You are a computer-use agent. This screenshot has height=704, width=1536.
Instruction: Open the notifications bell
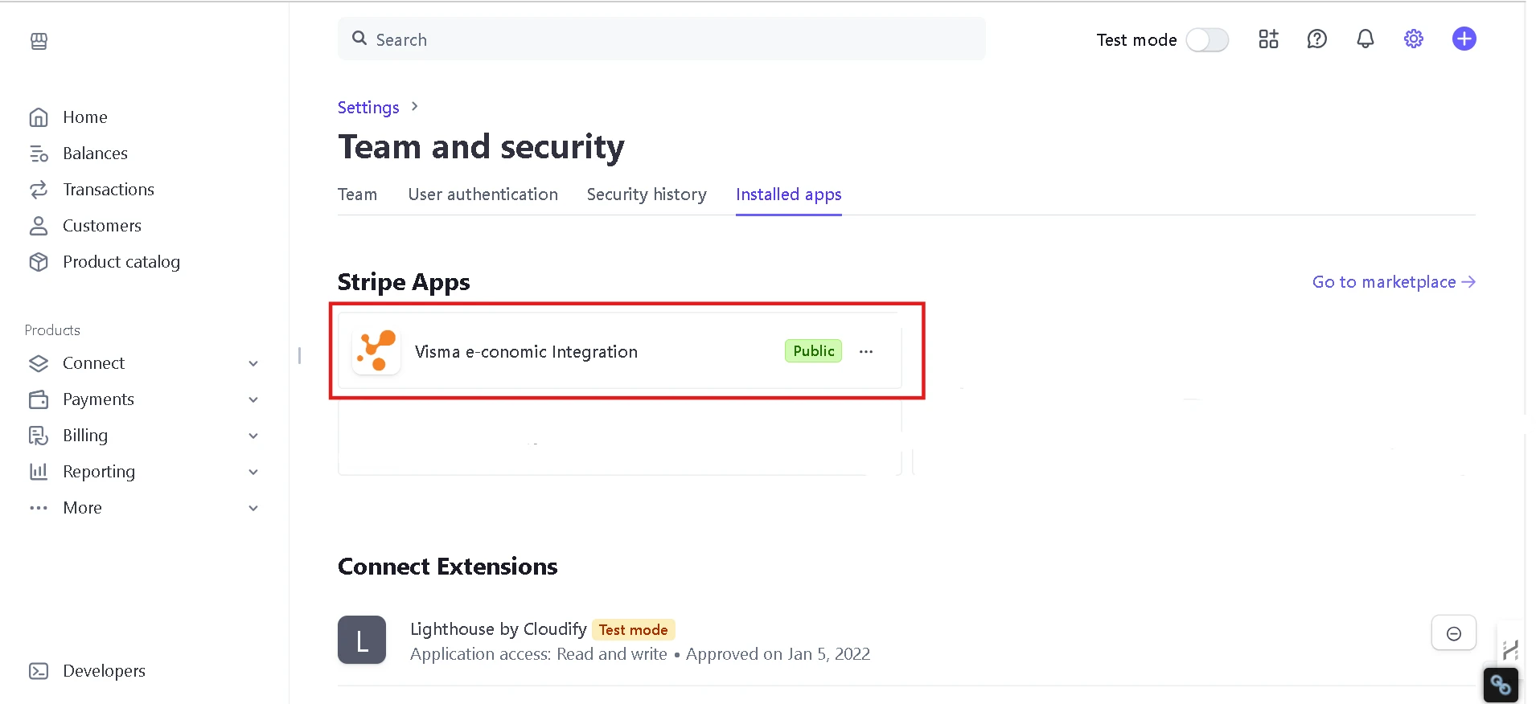coord(1366,39)
